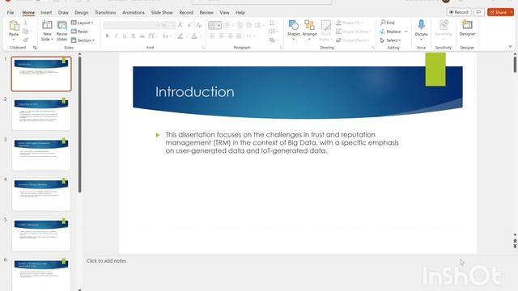Click the Copy icon in Clipboard group
Image resolution: width=518 pixels, height=291 pixels.
(25, 32)
